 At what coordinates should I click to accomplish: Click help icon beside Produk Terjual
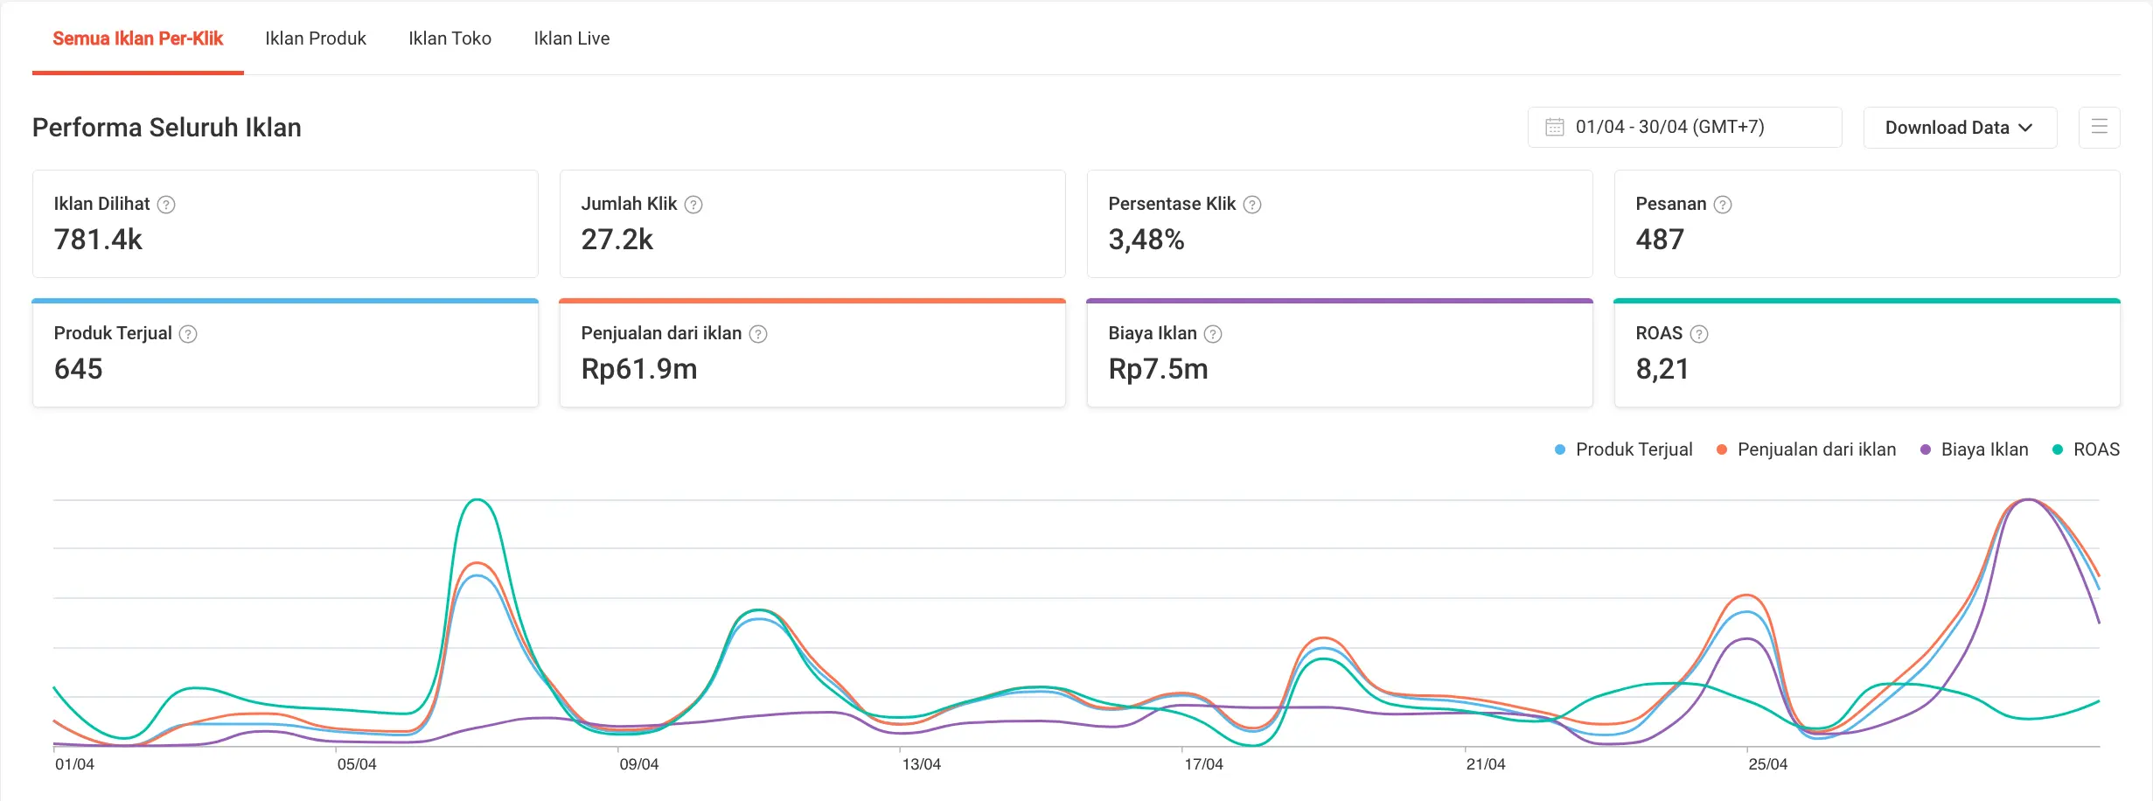[x=188, y=334]
